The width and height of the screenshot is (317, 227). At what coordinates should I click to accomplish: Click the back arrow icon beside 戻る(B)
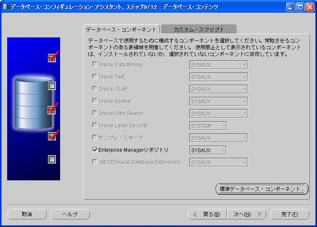pyautogui.click(x=195, y=214)
